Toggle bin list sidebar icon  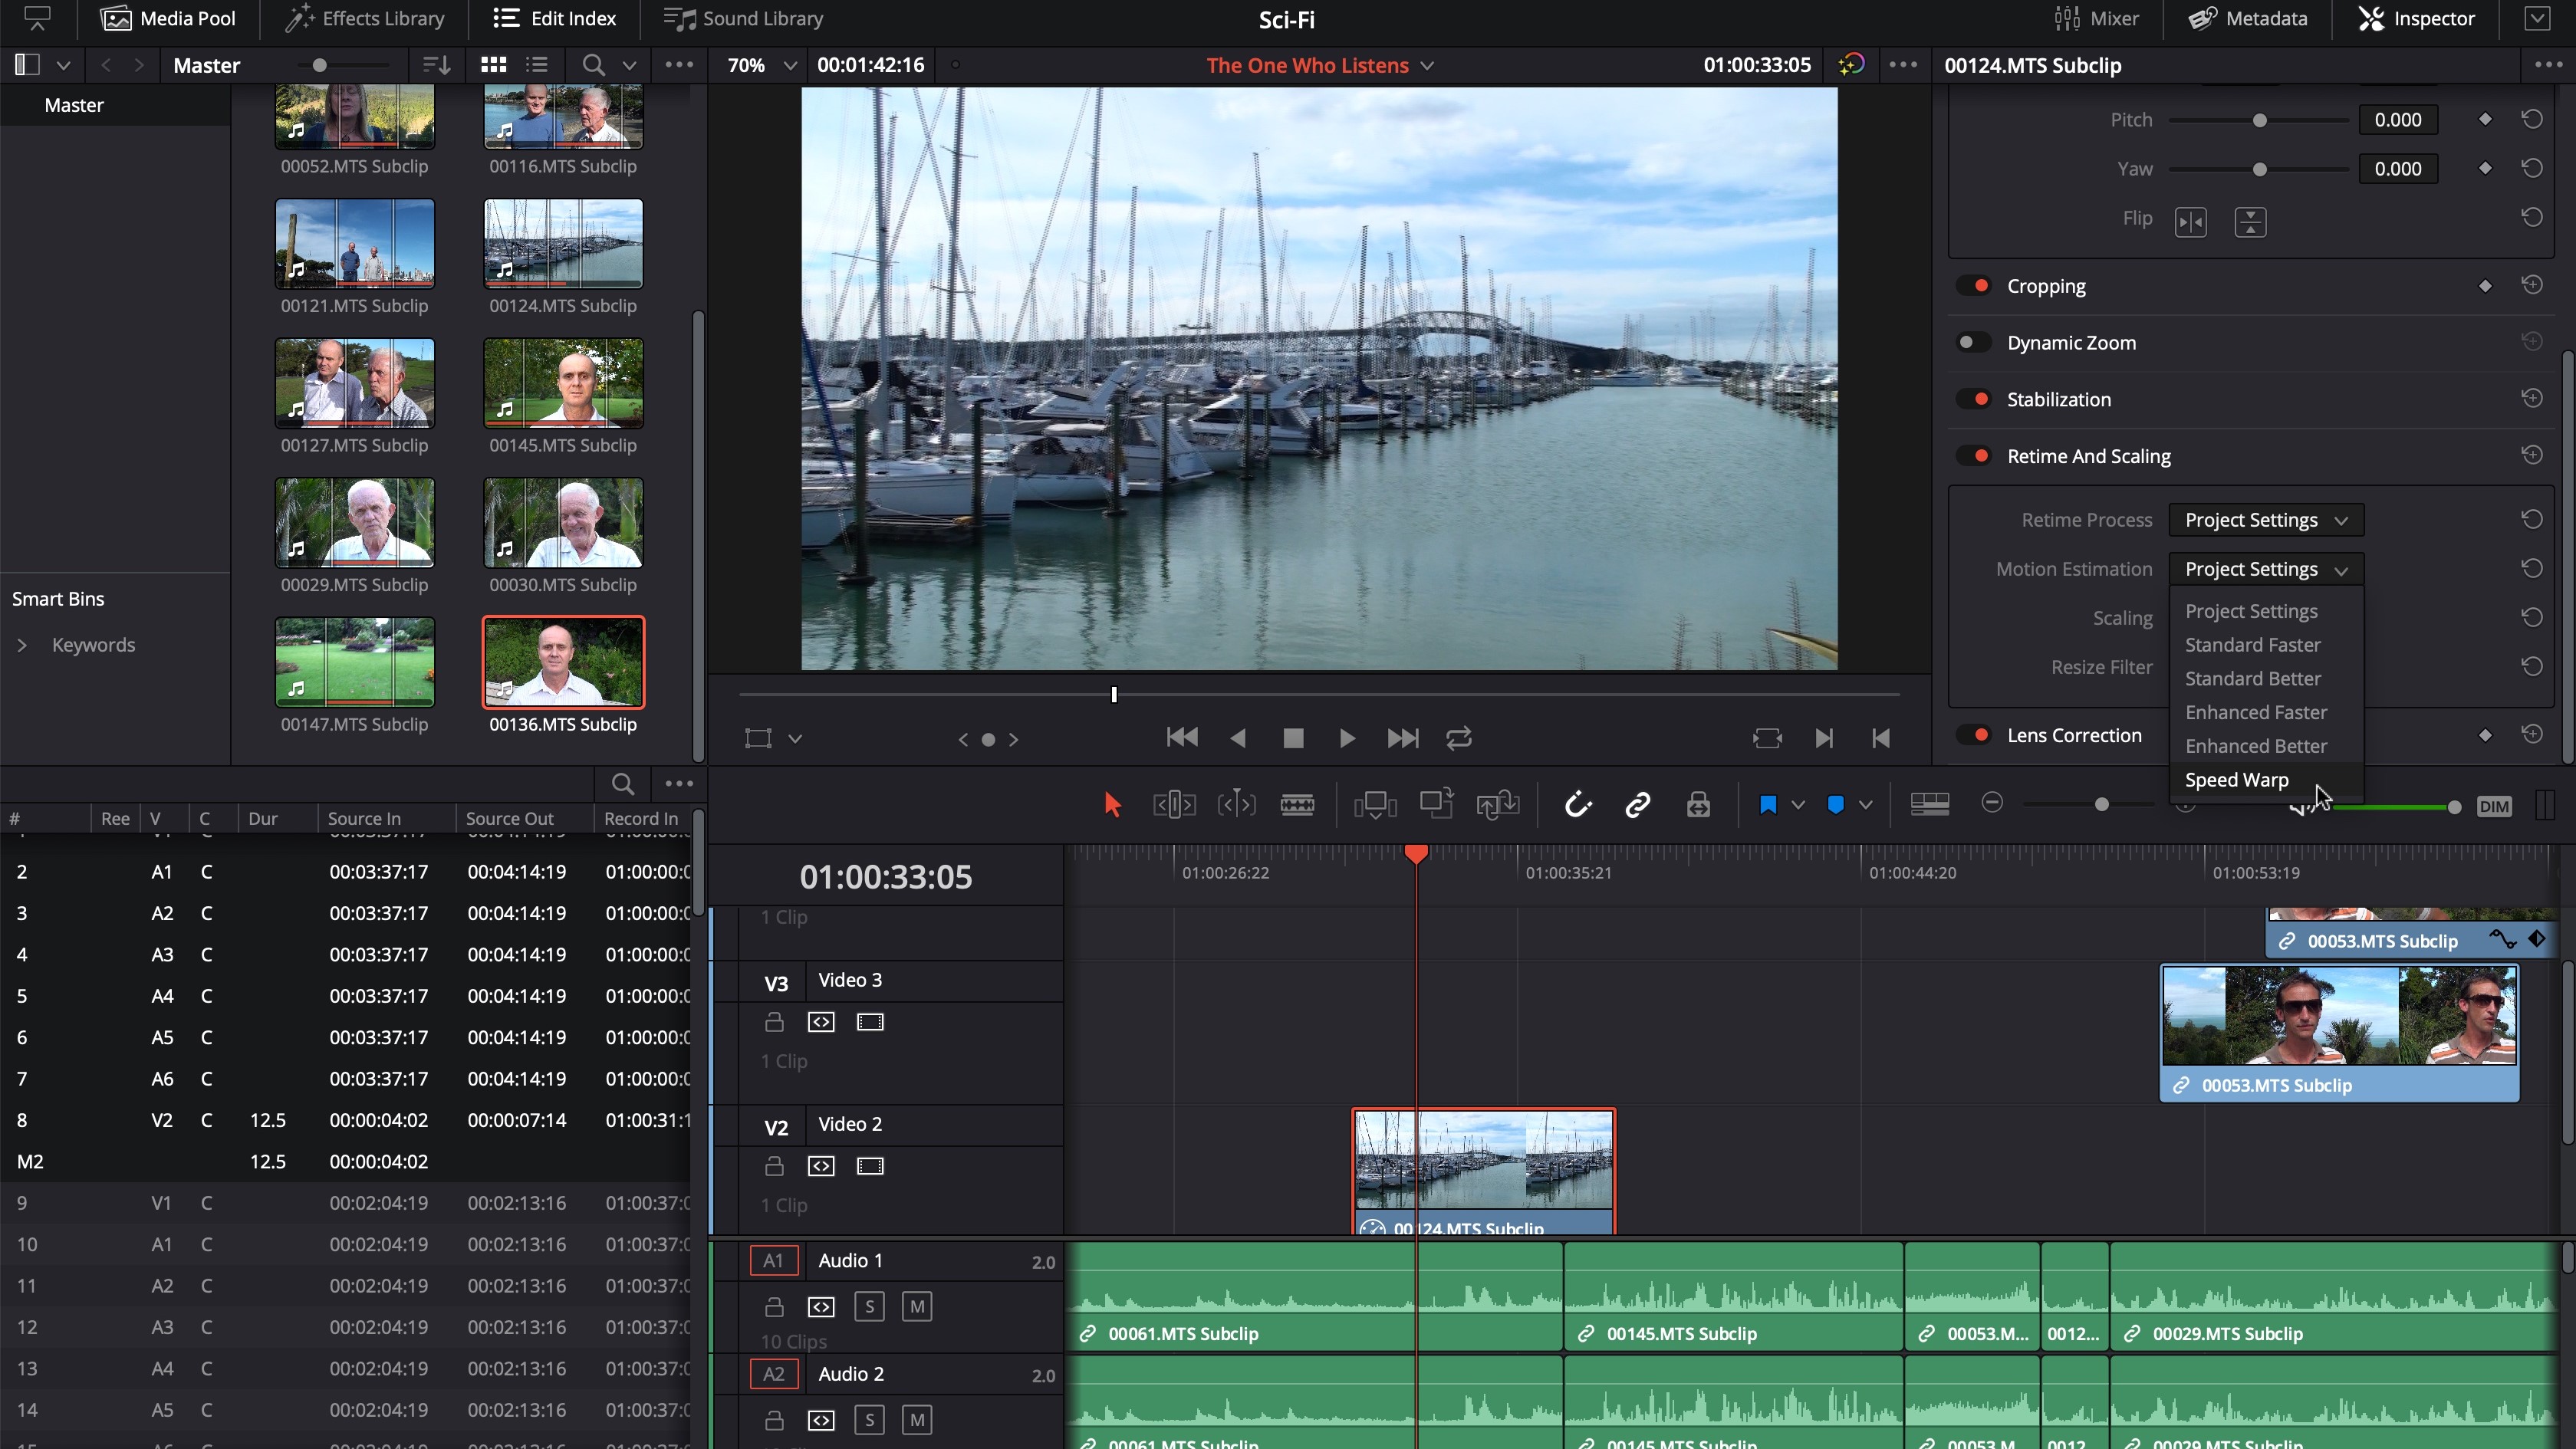click(27, 65)
